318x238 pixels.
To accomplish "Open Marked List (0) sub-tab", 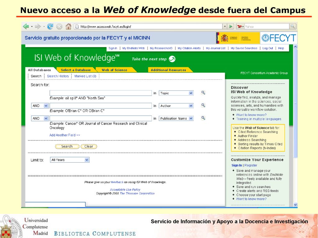I will 85,76.
